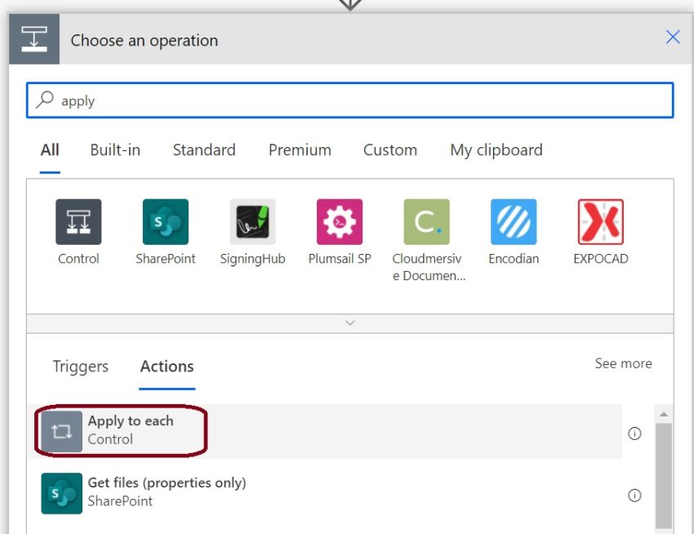Switch to the Triggers tab
This screenshot has width=694, height=534.
click(x=80, y=367)
